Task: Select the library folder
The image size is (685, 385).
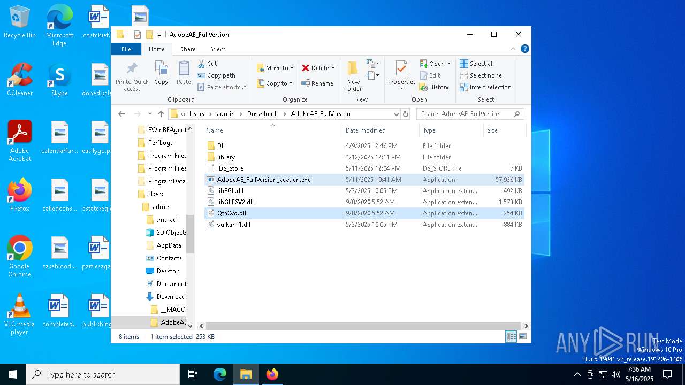Action: tap(365, 157)
